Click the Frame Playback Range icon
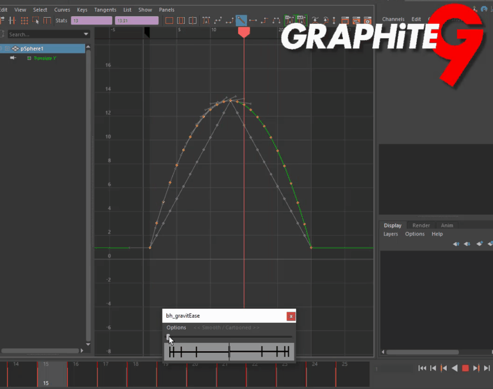 tap(181, 21)
